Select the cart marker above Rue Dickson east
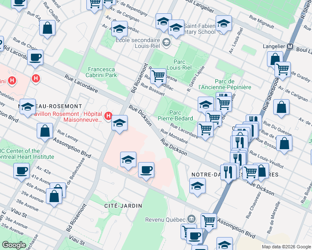The height and width of the screenshot is (250, 312). pos(251,172)
